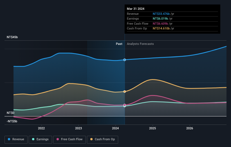This screenshot has height=147, width=231.
Task: Click the 2022 x-axis label
Action: 41,128
